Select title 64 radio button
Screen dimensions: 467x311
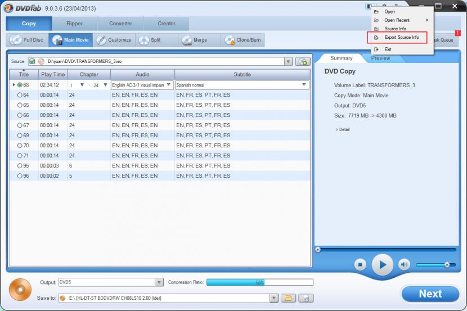point(20,95)
